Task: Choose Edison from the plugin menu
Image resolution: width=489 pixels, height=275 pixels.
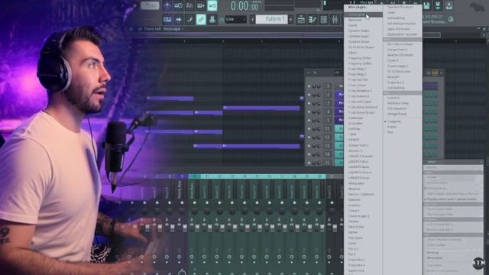Action: [353, 53]
